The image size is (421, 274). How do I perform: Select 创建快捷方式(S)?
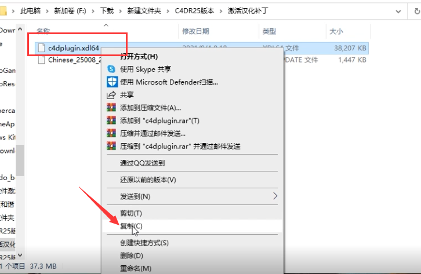[144, 243]
